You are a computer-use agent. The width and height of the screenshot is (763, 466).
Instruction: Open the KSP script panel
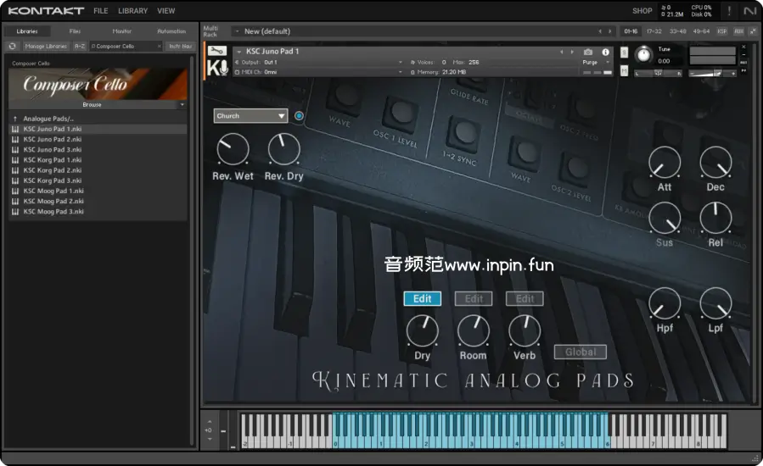point(722,31)
